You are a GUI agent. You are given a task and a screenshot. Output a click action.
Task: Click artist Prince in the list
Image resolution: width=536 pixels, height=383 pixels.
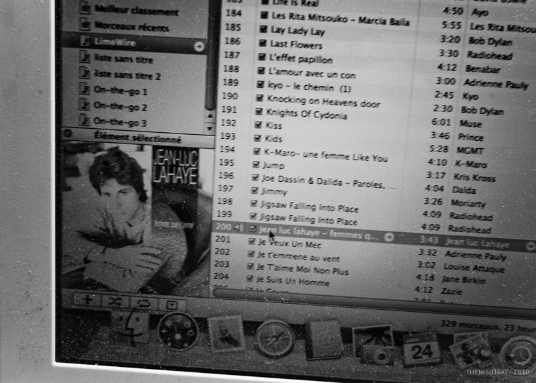click(471, 137)
